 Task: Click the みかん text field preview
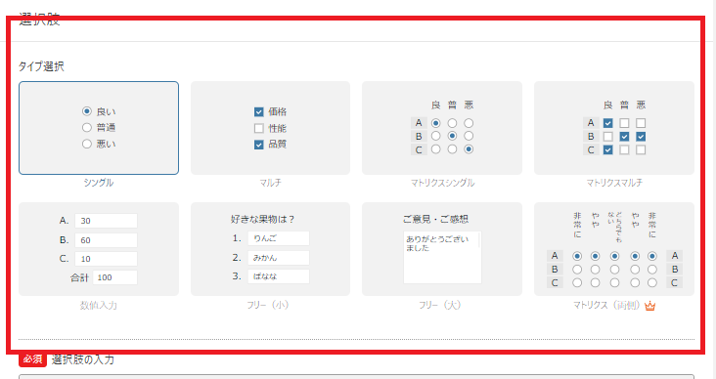pyautogui.click(x=279, y=258)
